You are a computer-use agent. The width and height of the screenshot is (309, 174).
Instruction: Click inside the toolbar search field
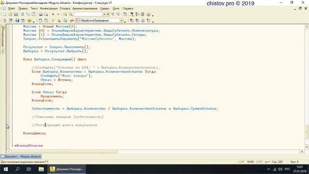[x=88, y=14]
